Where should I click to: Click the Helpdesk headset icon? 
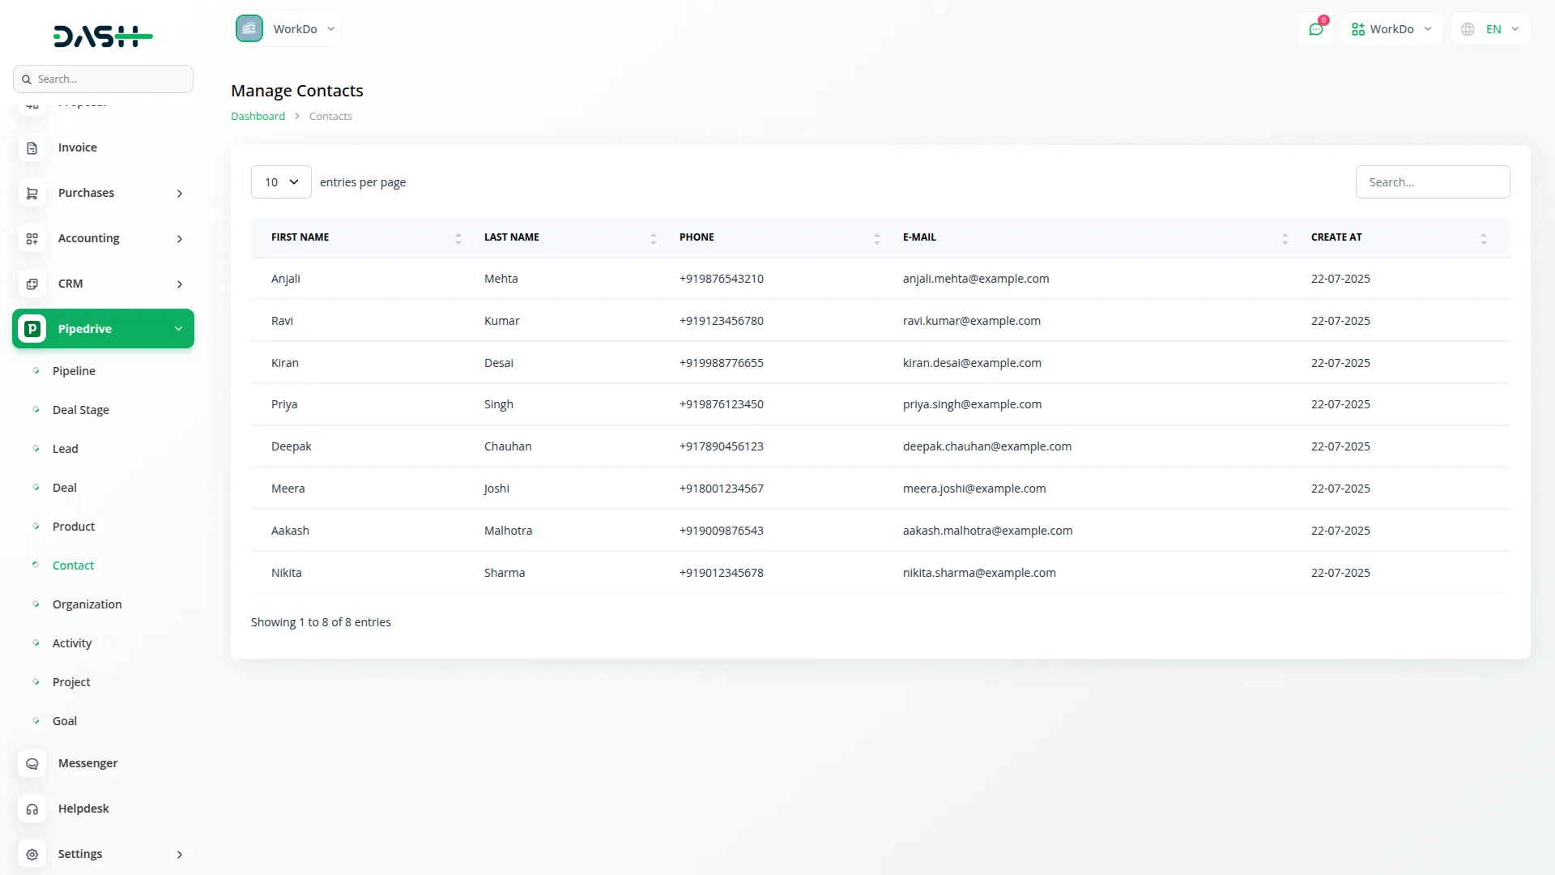(x=32, y=809)
